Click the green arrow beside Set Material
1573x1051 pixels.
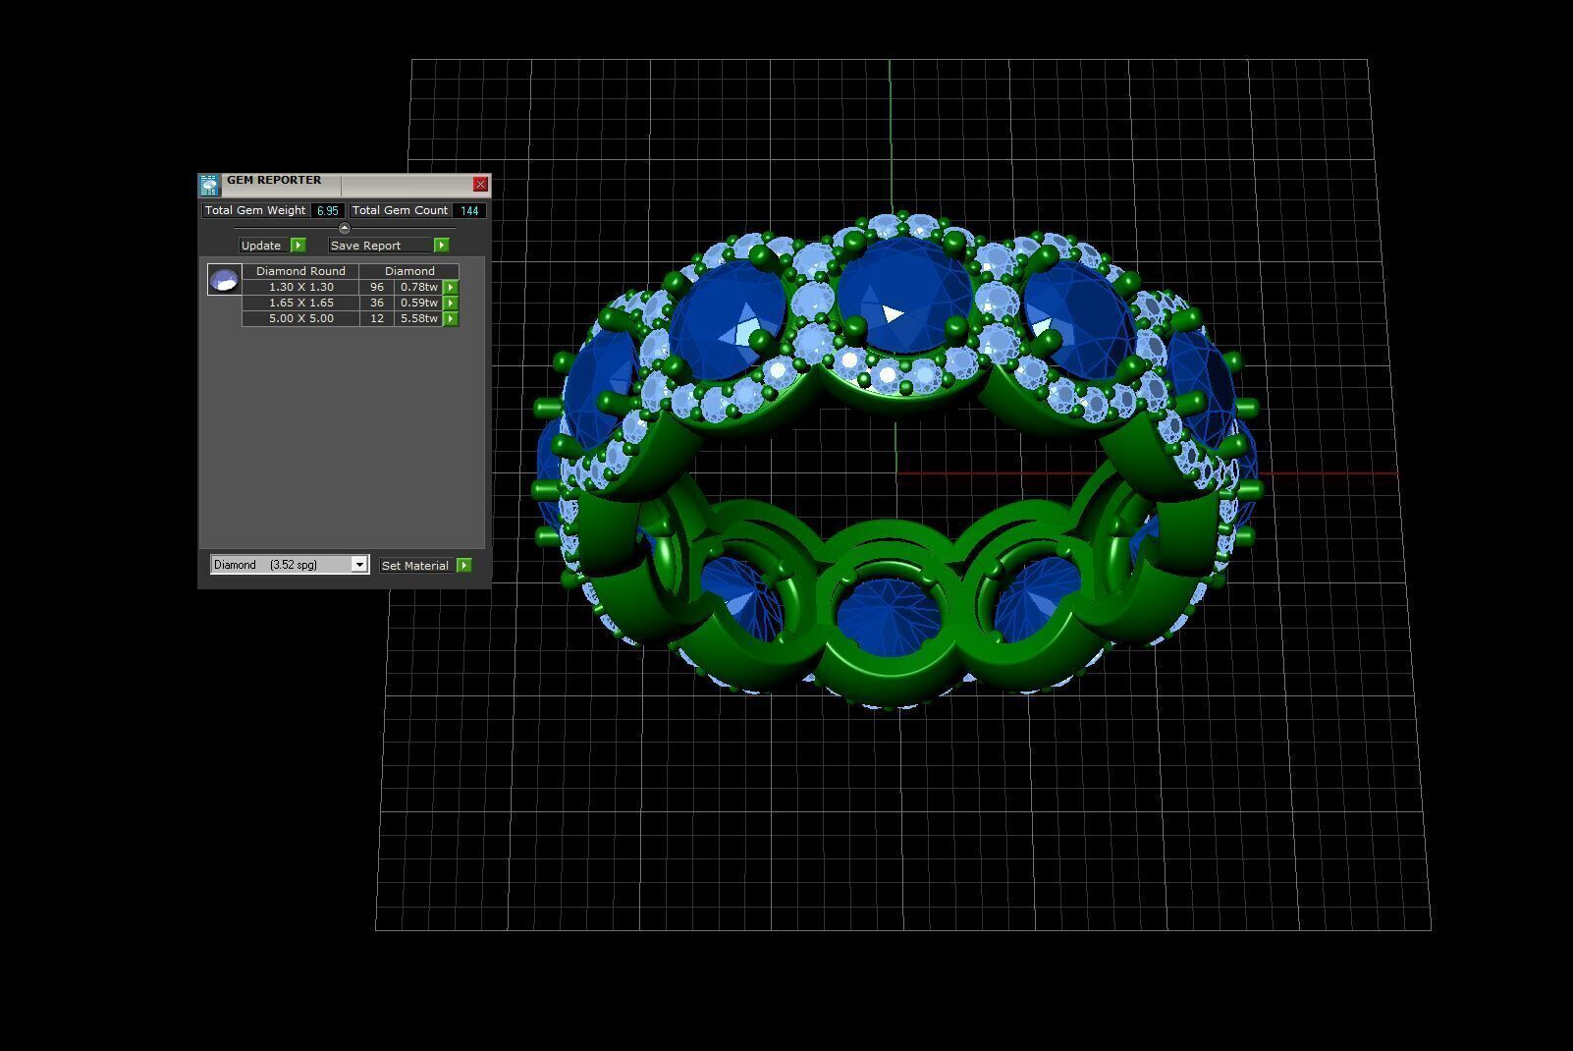click(464, 565)
